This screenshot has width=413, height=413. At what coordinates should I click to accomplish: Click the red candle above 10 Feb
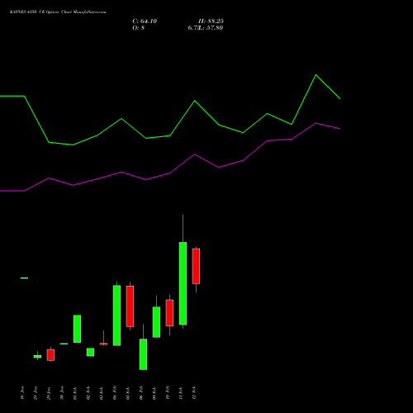[x=169, y=313]
